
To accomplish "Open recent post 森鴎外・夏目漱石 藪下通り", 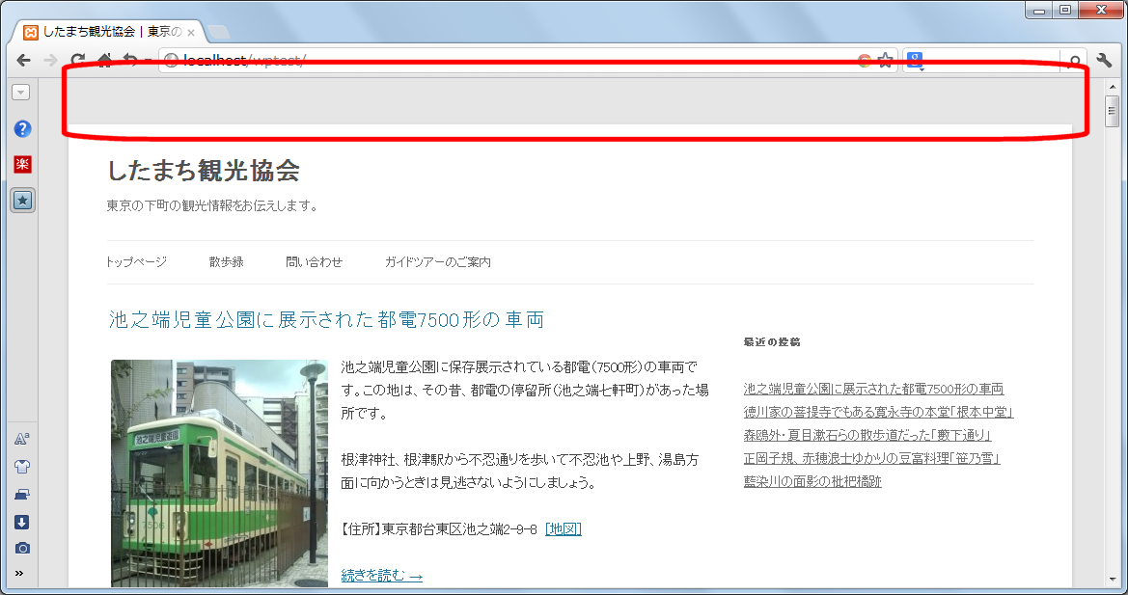I will tap(867, 435).
